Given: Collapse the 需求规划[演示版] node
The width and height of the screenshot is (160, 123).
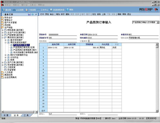Looking at the screenshot, I should coord(3,38).
